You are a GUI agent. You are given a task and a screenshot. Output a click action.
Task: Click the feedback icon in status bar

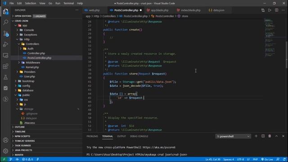[x=278, y=159]
